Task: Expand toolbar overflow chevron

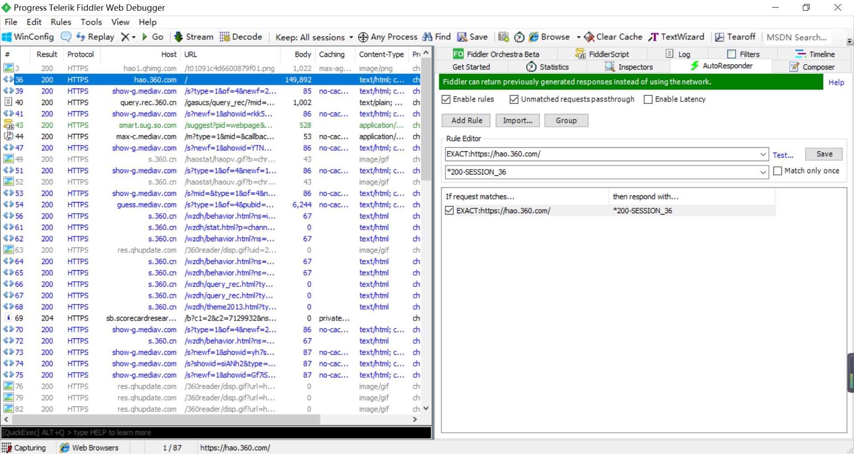Action: pyautogui.click(x=850, y=41)
